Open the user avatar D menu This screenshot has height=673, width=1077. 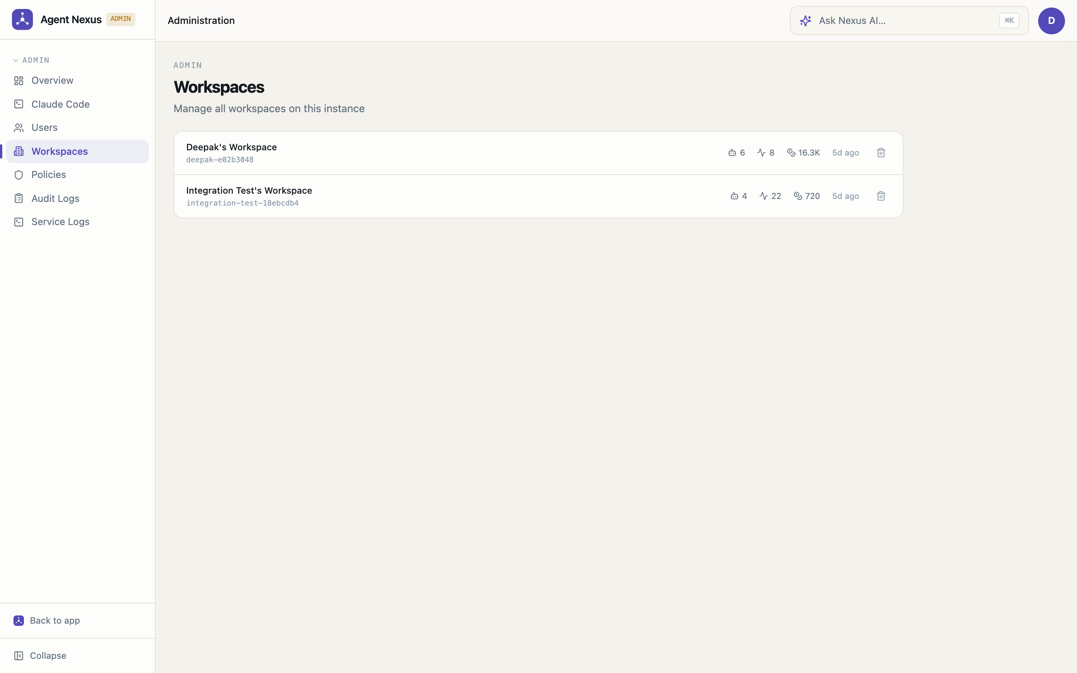pos(1051,21)
